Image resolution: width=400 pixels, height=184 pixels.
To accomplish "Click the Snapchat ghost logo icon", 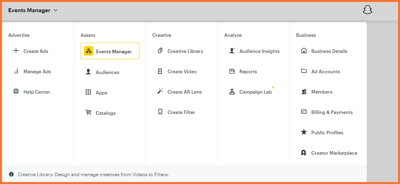I will point(367,10).
